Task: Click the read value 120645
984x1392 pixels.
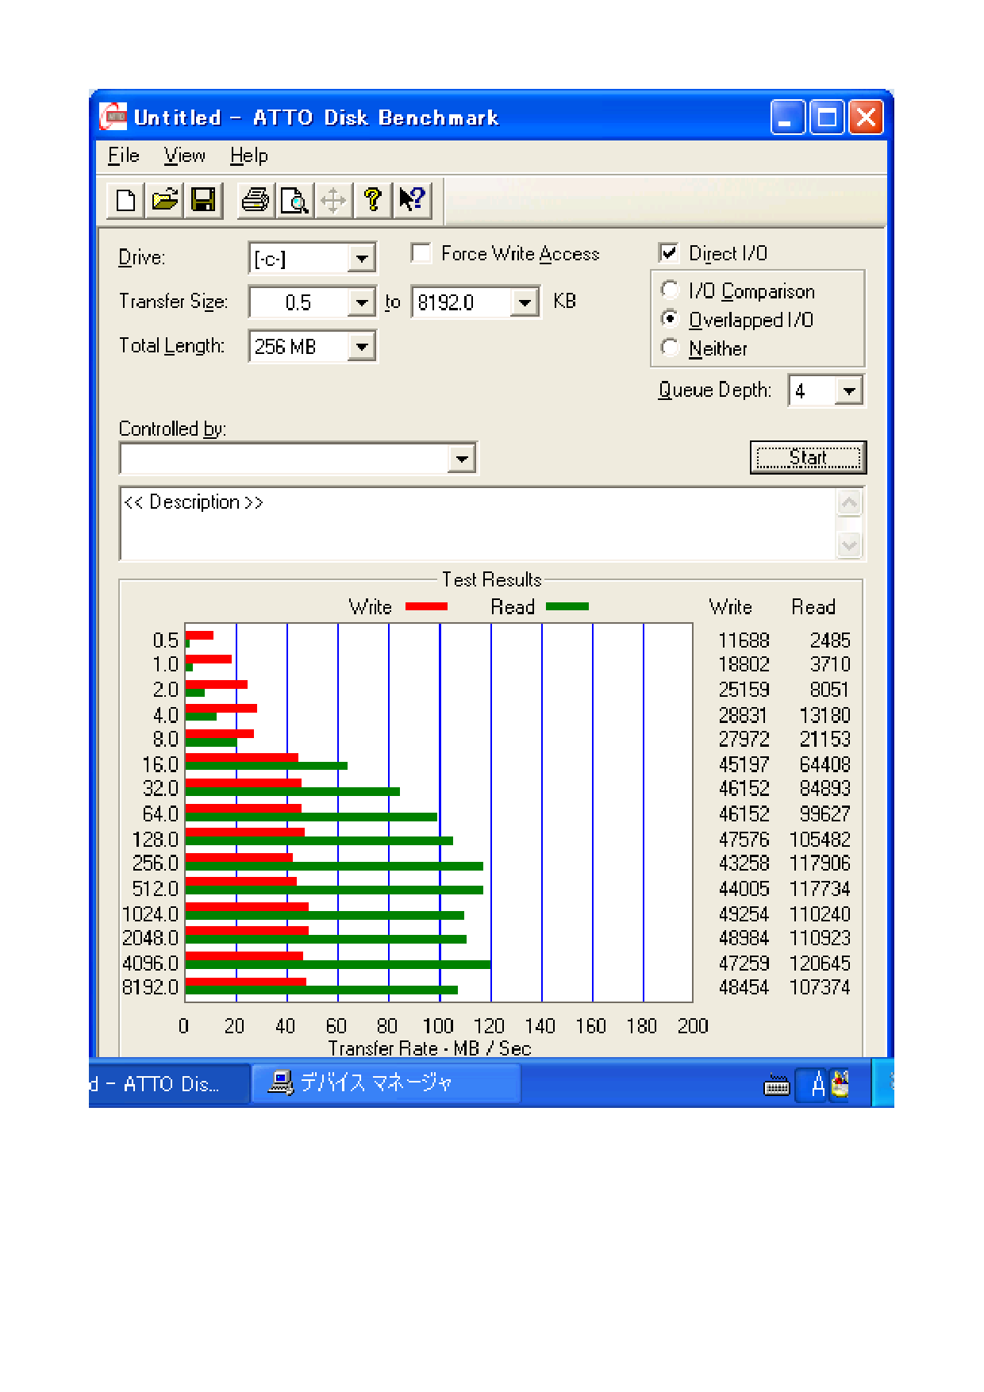Action: [820, 963]
